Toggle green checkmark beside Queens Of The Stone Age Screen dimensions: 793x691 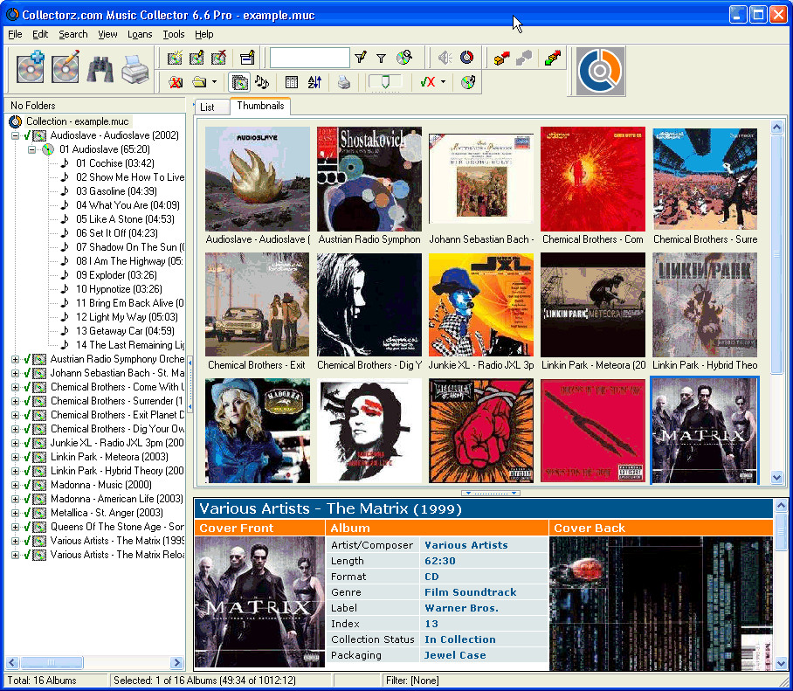coord(27,527)
